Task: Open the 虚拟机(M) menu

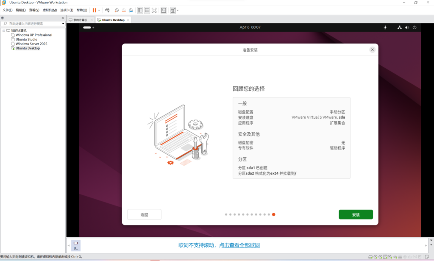Action: click(x=50, y=10)
